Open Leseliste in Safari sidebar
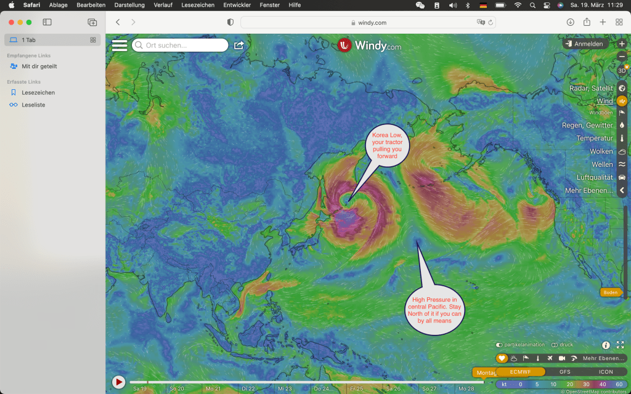Screen dimensions: 631x394 tap(33, 105)
